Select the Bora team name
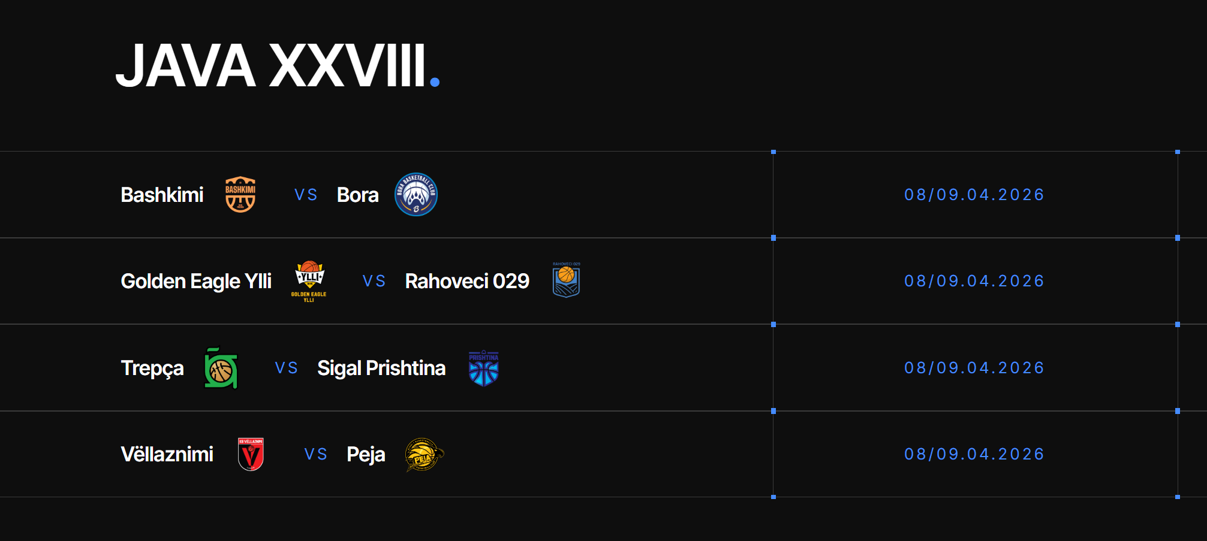This screenshot has height=541, width=1207. tap(357, 195)
